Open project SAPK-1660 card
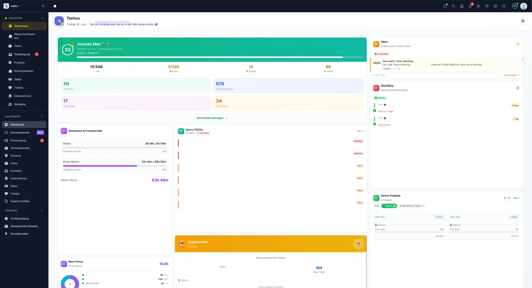The height and width of the screenshot is (288, 532). [x=484, y=226]
